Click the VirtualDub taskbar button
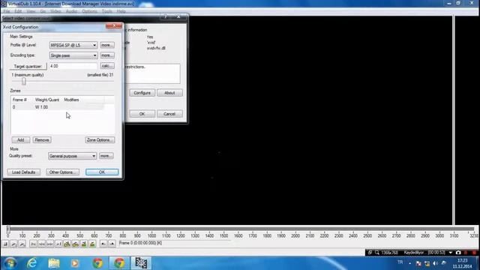480x270 pixels. coord(141,263)
